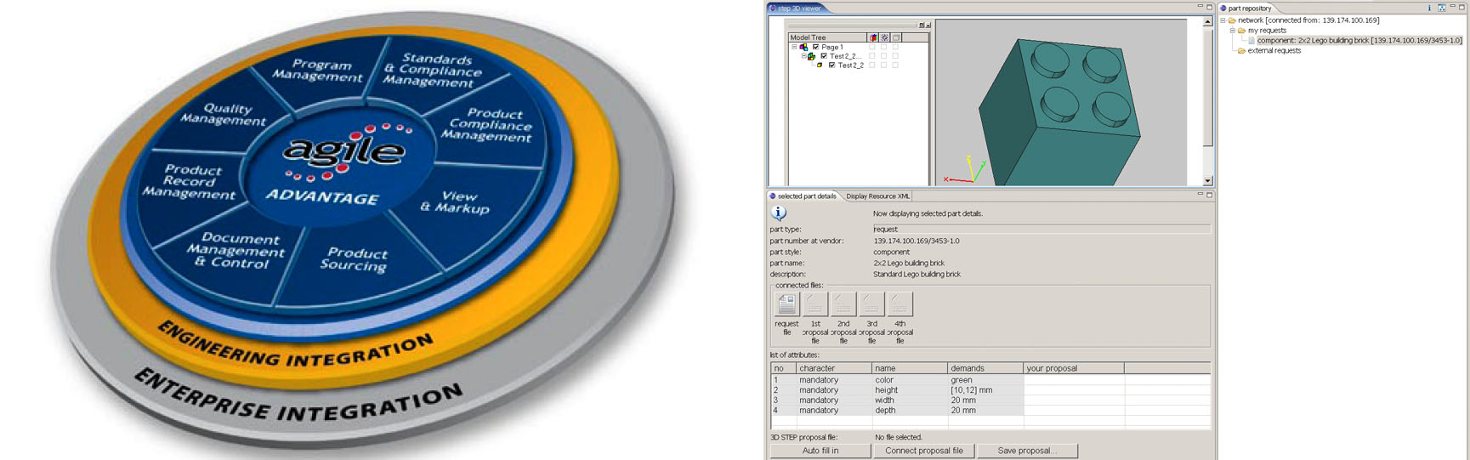Click the 1st proposal file icon
1470x460 pixels.
pyautogui.click(x=815, y=304)
